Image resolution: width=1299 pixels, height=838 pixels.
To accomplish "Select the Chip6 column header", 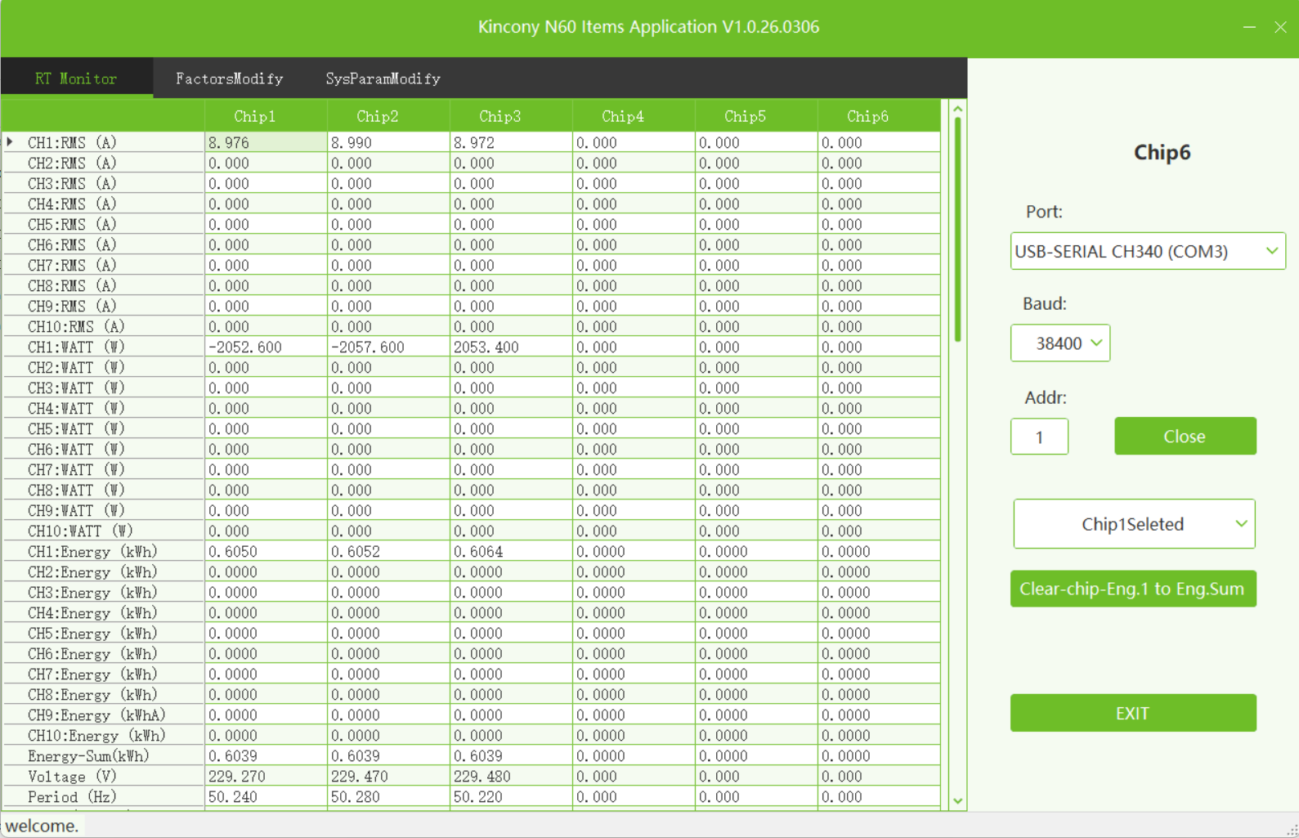I will pyautogui.click(x=867, y=116).
